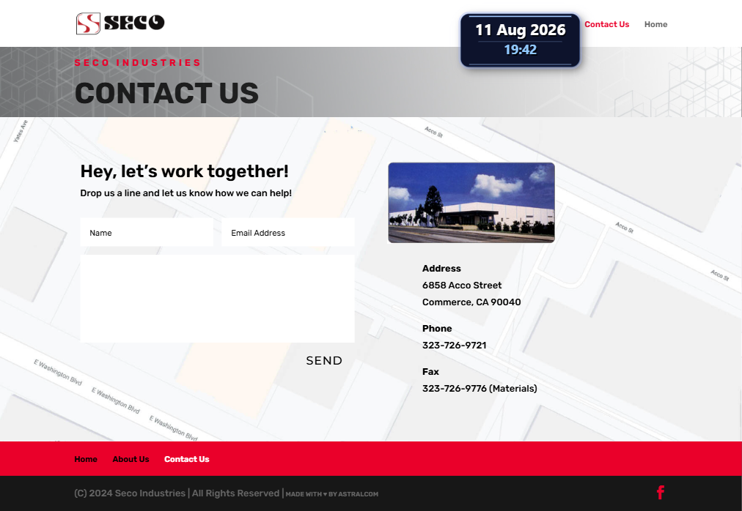
Task: Go to Home in the top navigation
Action: (655, 25)
